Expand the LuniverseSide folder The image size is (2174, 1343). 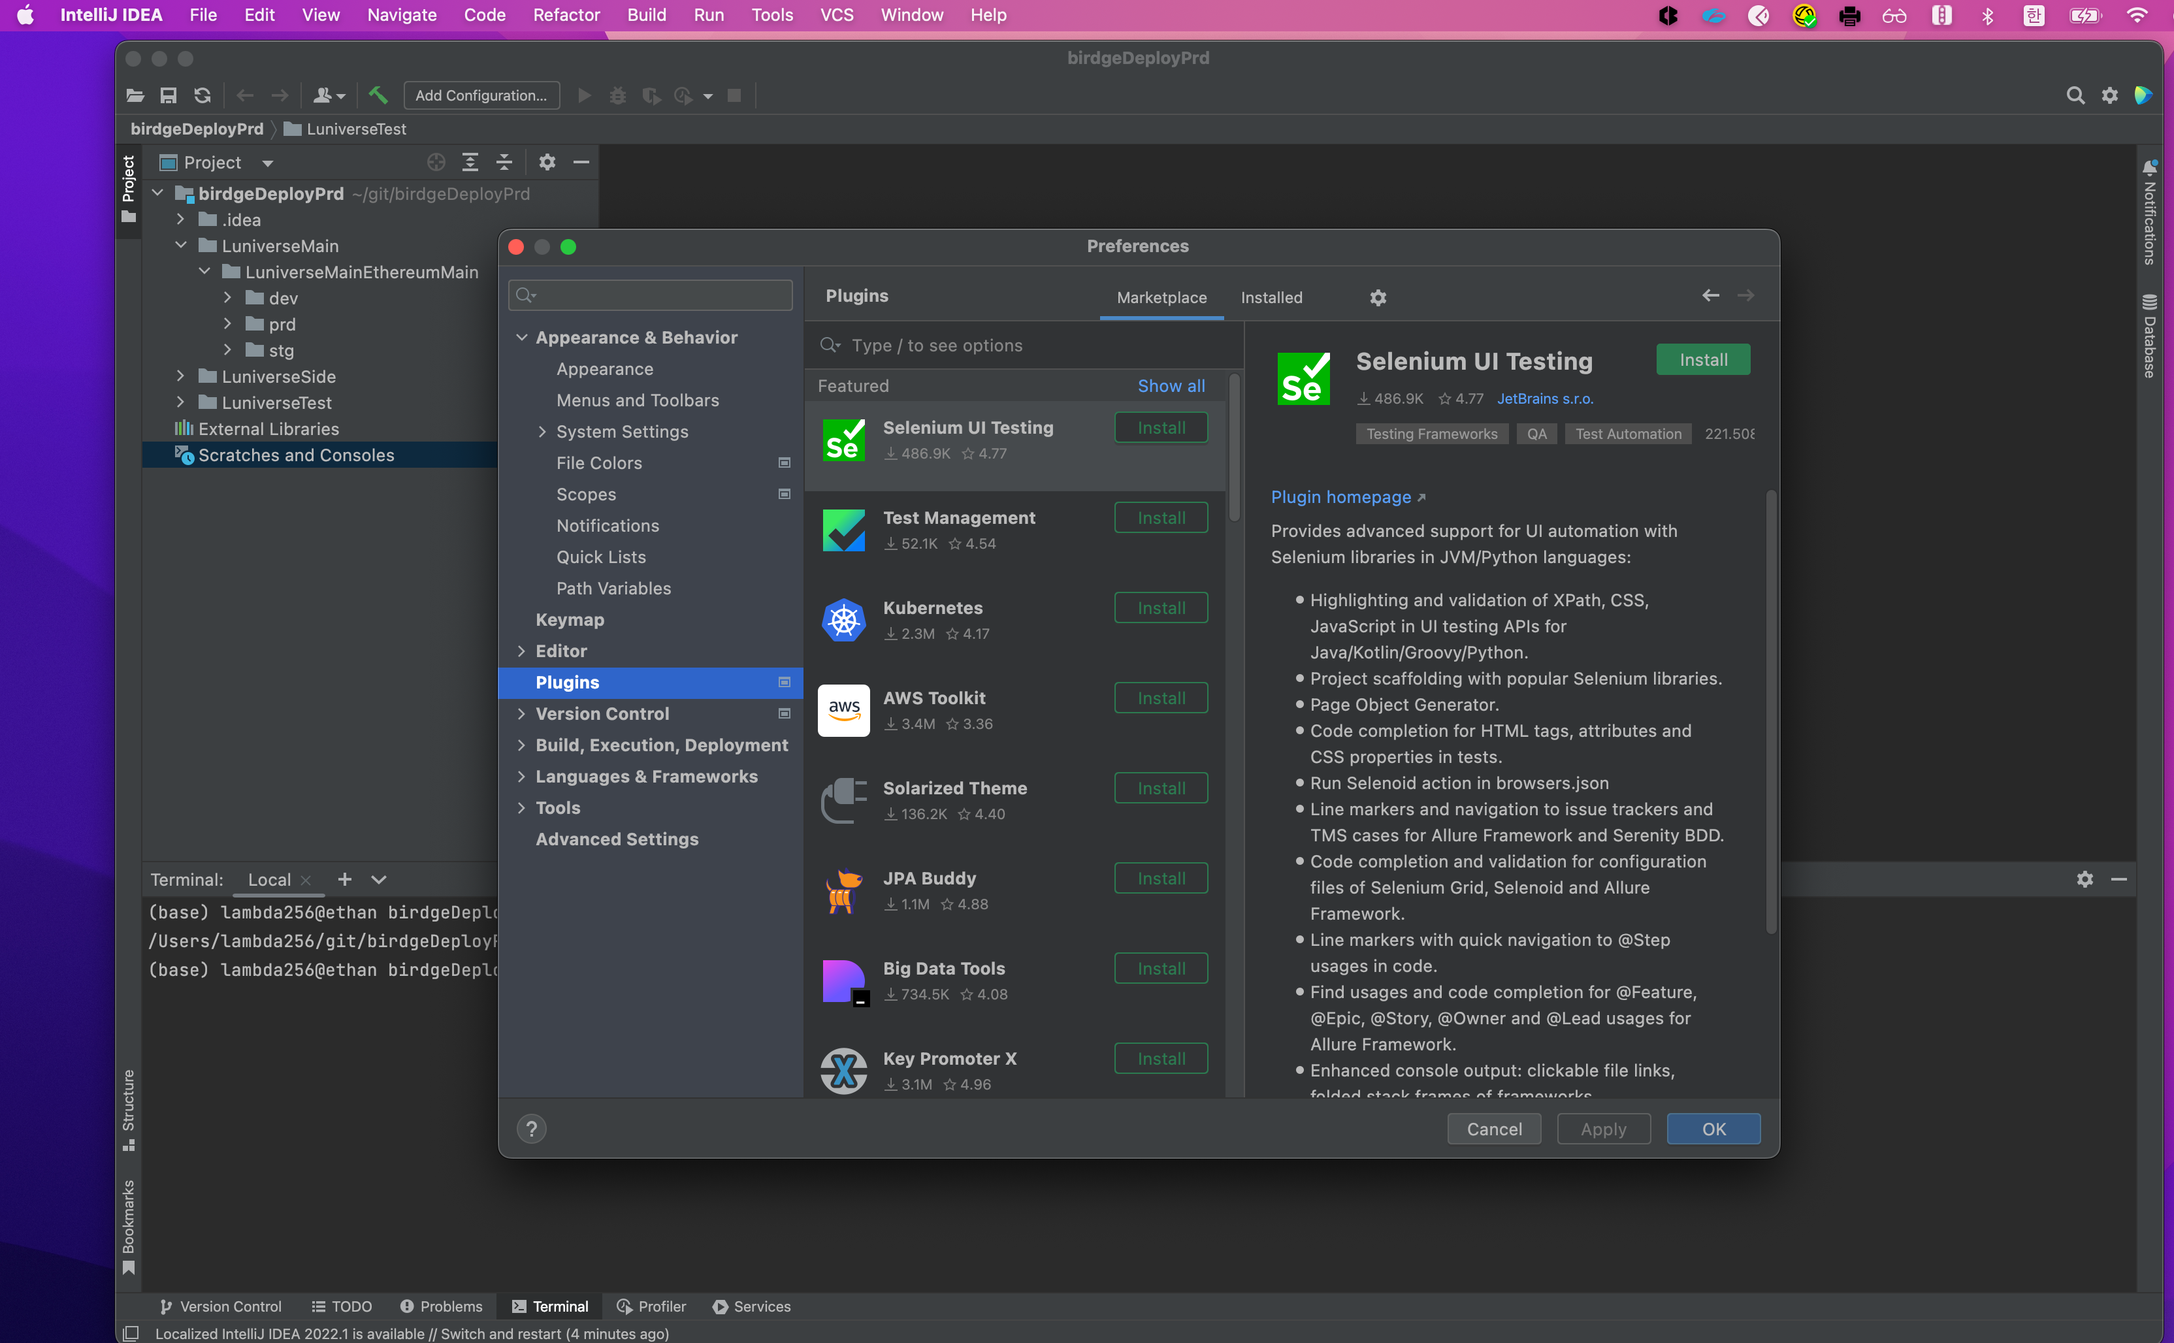point(180,377)
